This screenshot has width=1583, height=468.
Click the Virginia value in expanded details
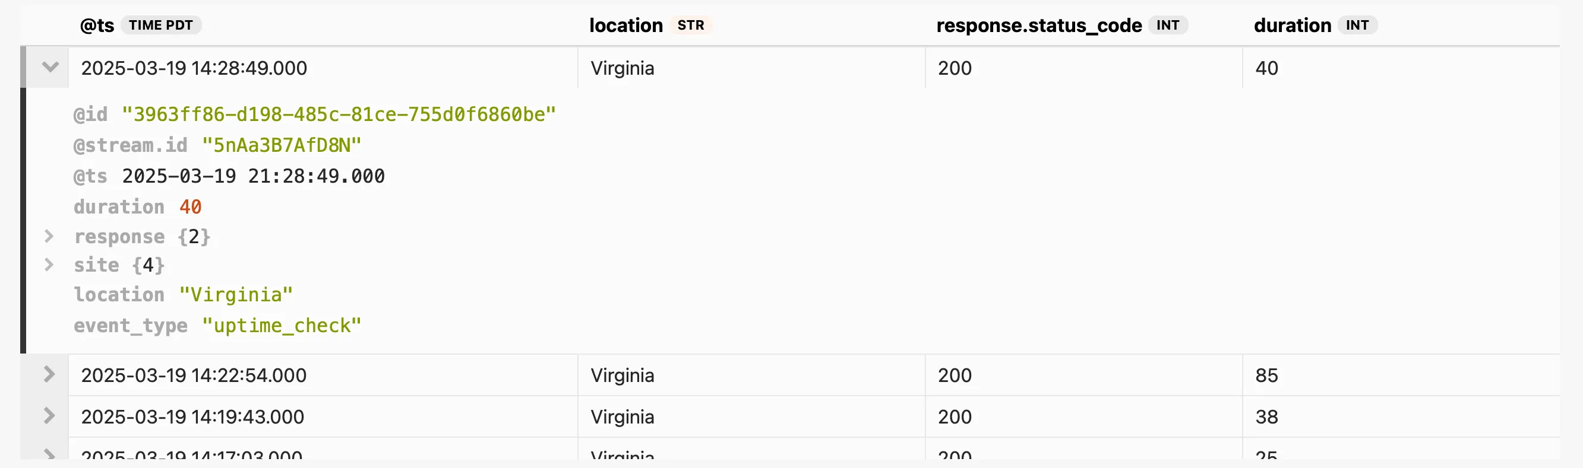point(236,294)
